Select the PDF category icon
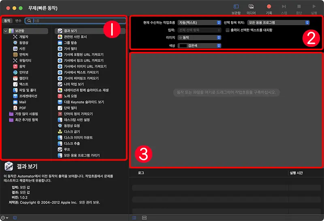Image resolution: width=324 pixels, height=221 pixels. (15, 108)
